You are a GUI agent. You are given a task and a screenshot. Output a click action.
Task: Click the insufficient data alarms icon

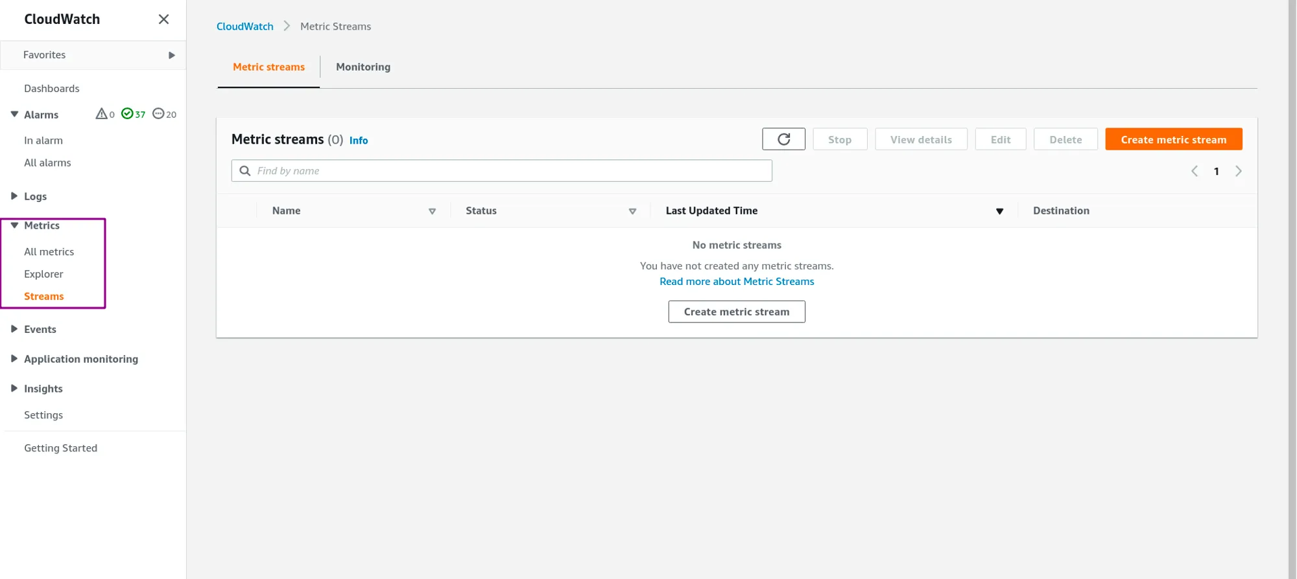158,114
